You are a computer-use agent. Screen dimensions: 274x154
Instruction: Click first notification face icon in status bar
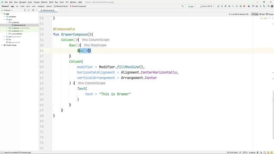[268, 152]
